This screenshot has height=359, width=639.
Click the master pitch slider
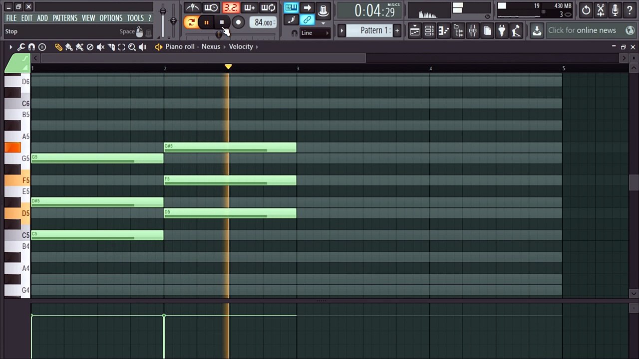(x=173, y=21)
